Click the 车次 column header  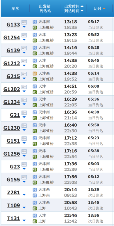(15, 9)
